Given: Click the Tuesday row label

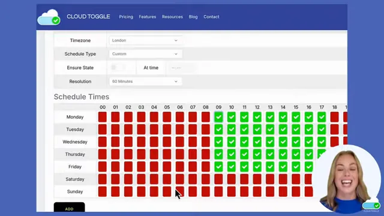Looking at the screenshot, I should coord(75,130).
